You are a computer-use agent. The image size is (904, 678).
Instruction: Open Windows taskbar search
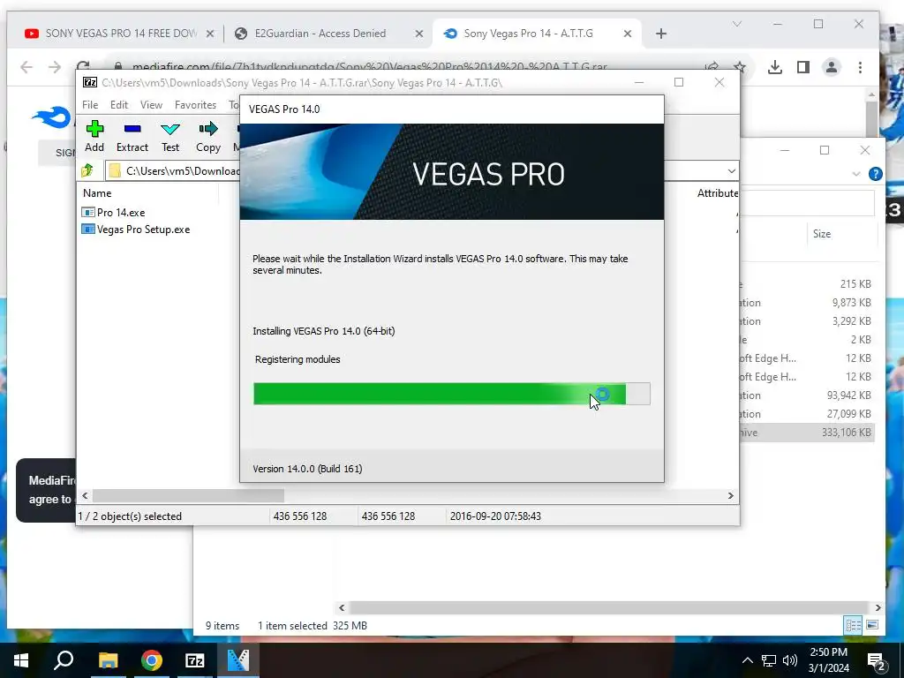coord(64,660)
